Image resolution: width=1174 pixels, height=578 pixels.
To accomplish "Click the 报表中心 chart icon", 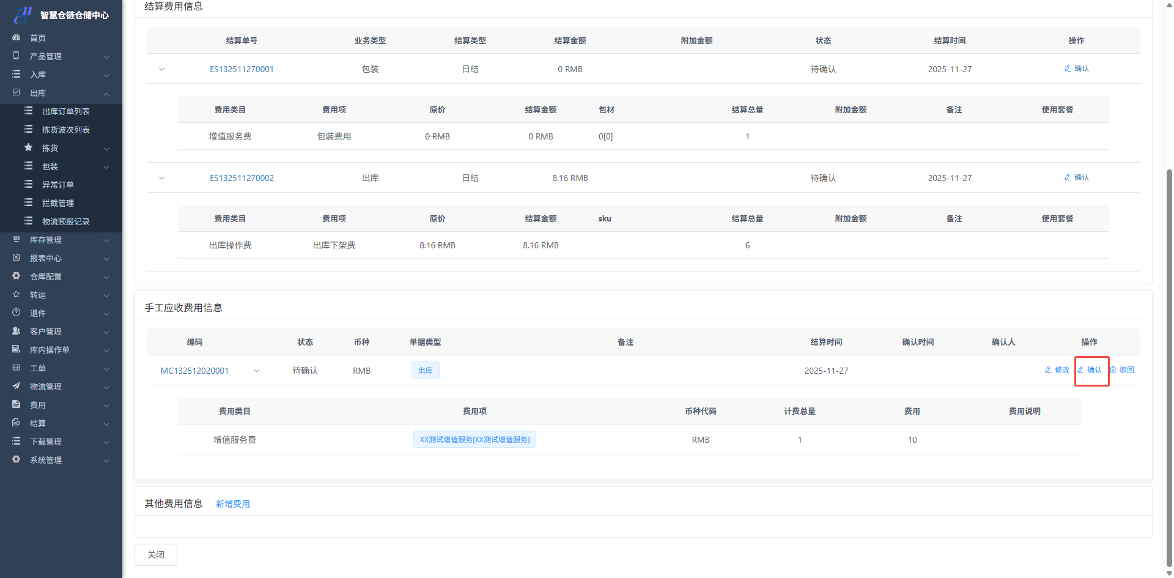I will [17, 258].
